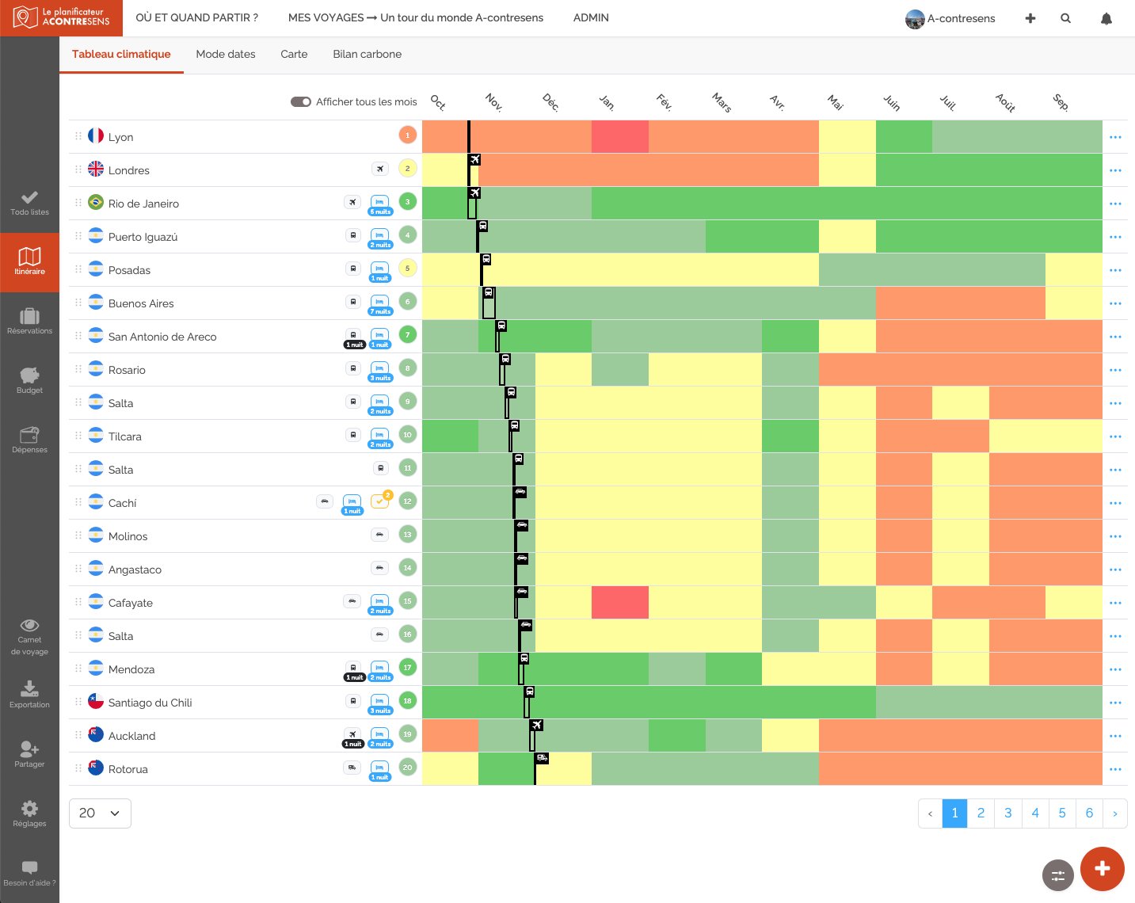The image size is (1135, 903).
Task: Toggle Afficher tous les mois switch
Action: click(301, 101)
